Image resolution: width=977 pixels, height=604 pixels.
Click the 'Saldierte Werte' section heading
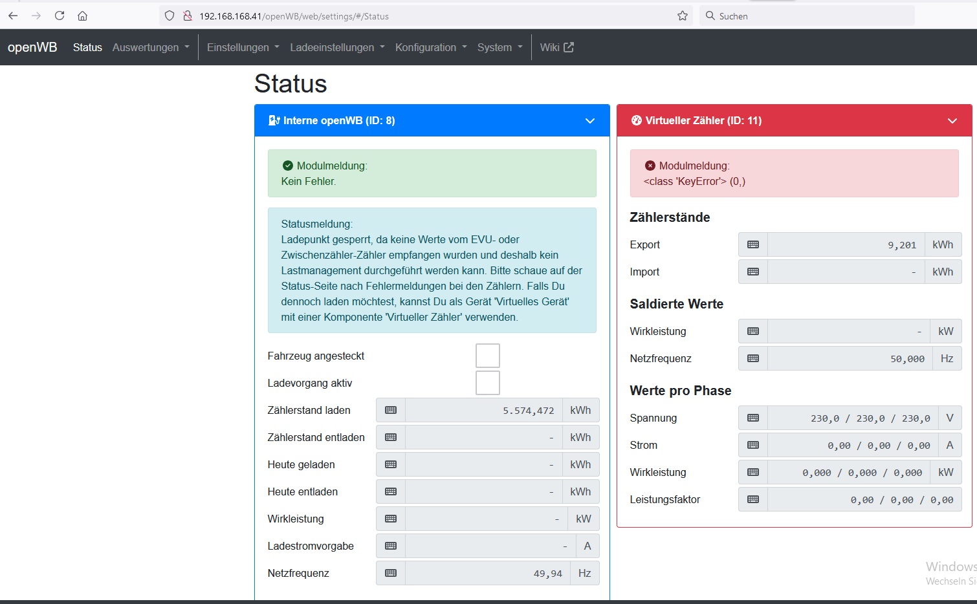(x=676, y=304)
